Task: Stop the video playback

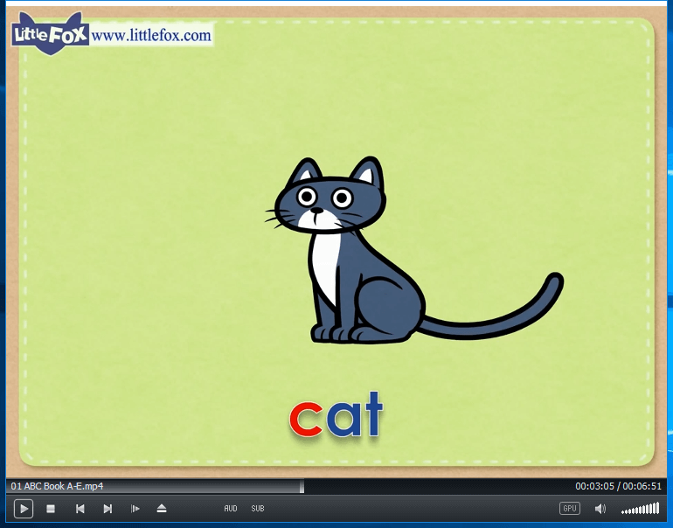Action: pyautogui.click(x=51, y=509)
